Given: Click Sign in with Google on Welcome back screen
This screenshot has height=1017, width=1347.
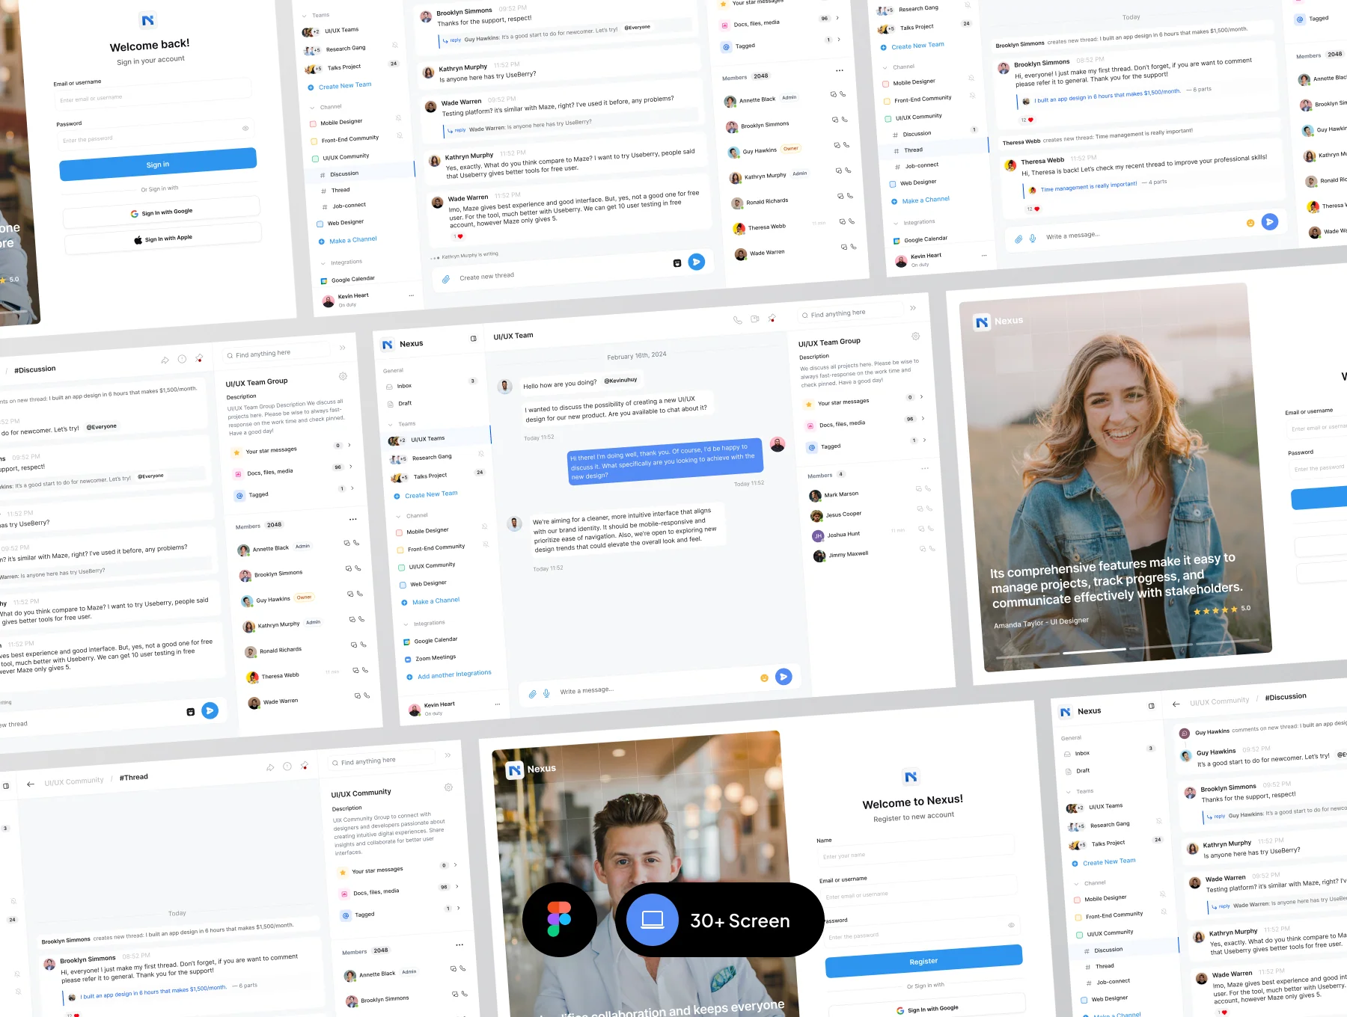Looking at the screenshot, I should coord(162,212).
